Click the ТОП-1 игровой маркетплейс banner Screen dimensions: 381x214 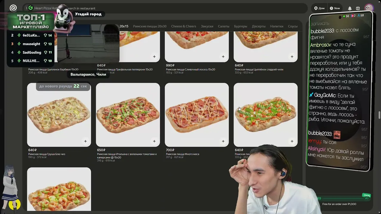click(31, 21)
